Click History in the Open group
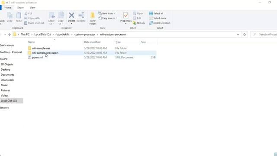This screenshot has height=156, width=277. (139, 23)
